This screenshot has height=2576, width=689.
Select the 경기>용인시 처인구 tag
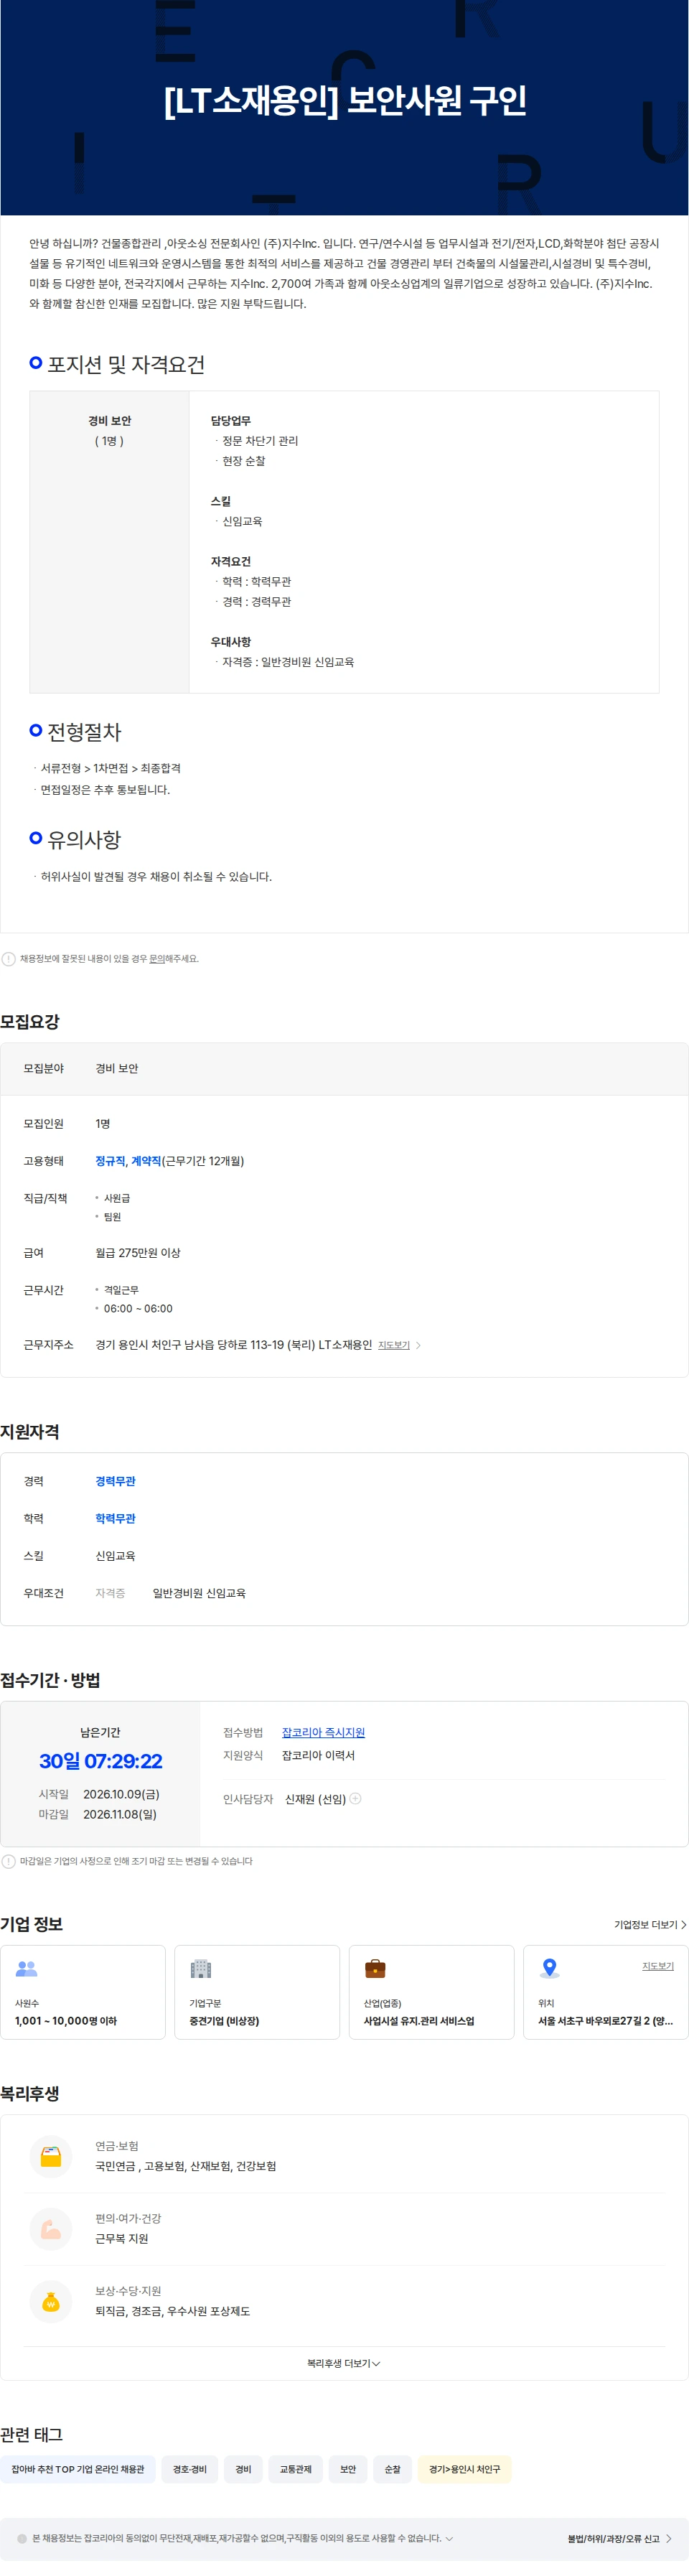(x=465, y=2469)
